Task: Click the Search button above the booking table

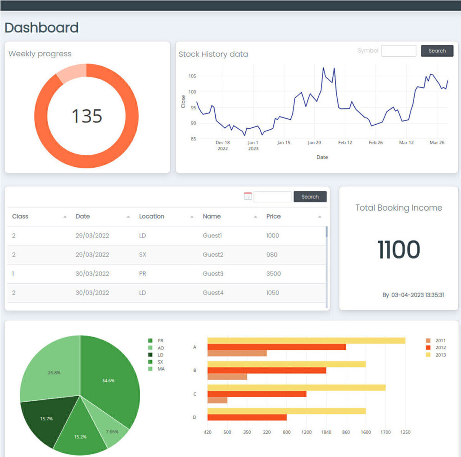Action: tap(310, 196)
